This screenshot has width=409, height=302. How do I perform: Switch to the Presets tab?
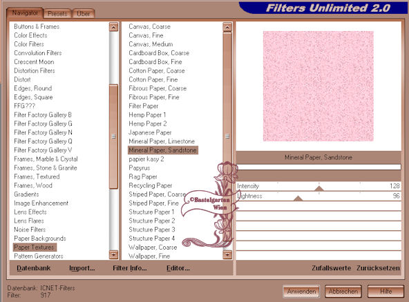[x=57, y=14]
